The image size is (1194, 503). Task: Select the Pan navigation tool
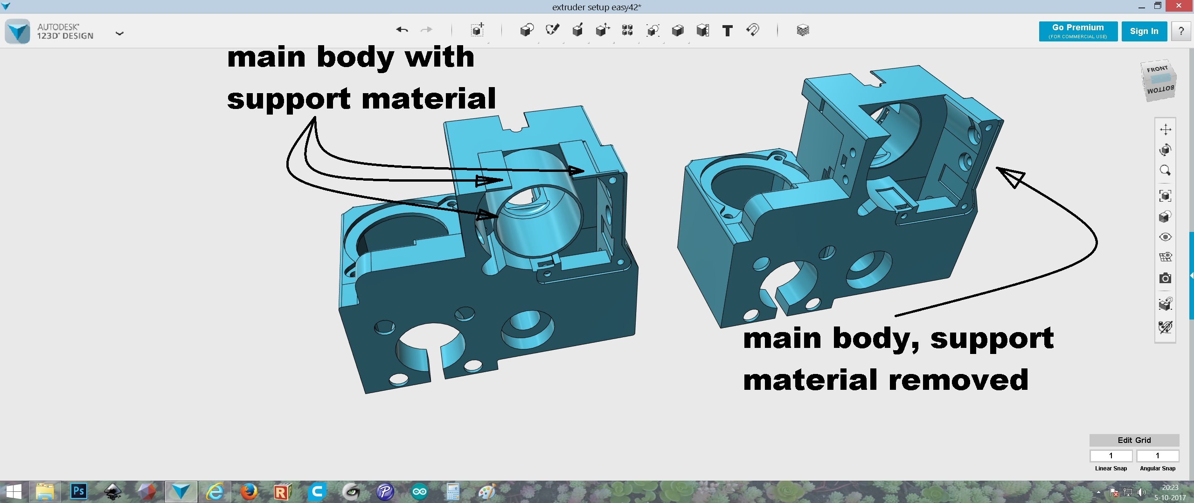point(1165,129)
